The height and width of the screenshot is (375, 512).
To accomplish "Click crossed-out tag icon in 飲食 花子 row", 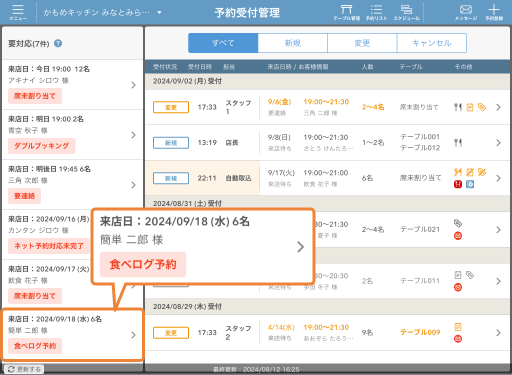I will tap(482, 172).
